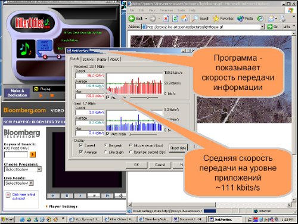Viewport: 298px width, 224px height.
Task: Open the address bar dropdown arrow
Action: 263,27
